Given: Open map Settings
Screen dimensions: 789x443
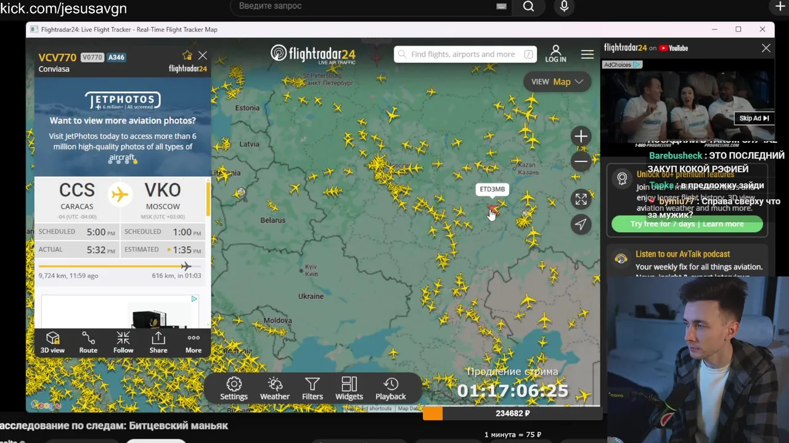Looking at the screenshot, I should click(234, 389).
